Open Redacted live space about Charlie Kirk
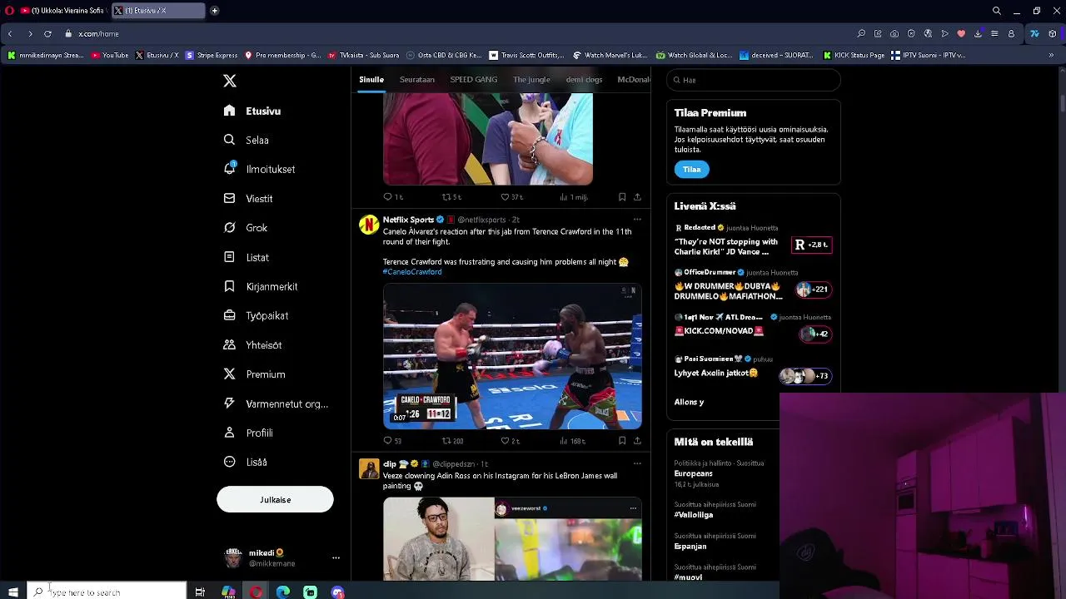Viewport: 1066px width, 599px height. click(754, 240)
